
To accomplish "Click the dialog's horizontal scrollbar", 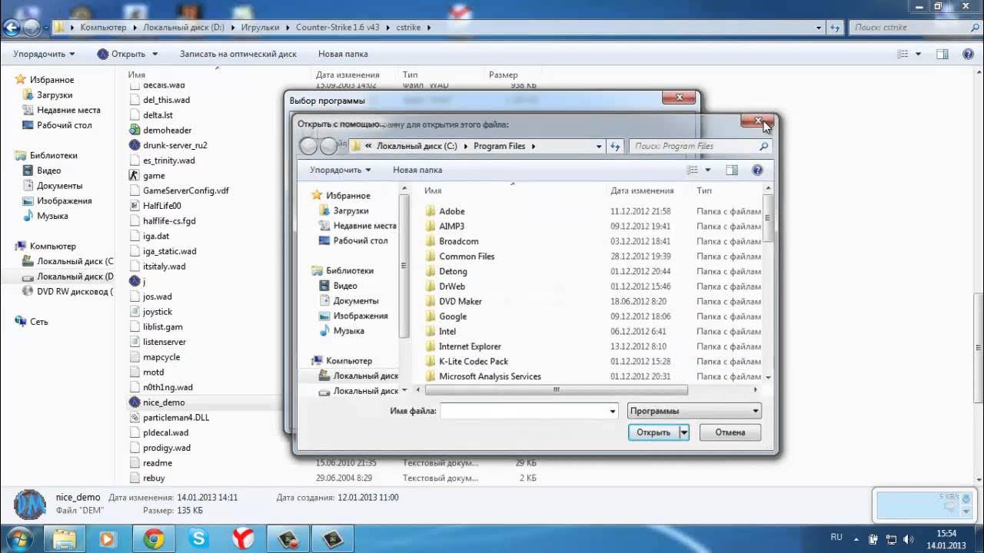I will (556, 390).
